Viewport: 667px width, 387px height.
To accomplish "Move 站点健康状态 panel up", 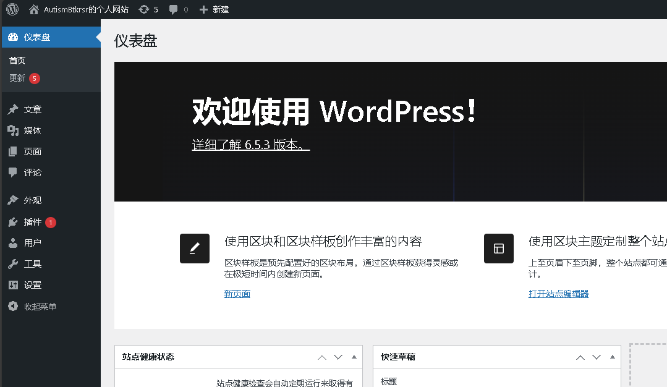I will tap(322, 357).
